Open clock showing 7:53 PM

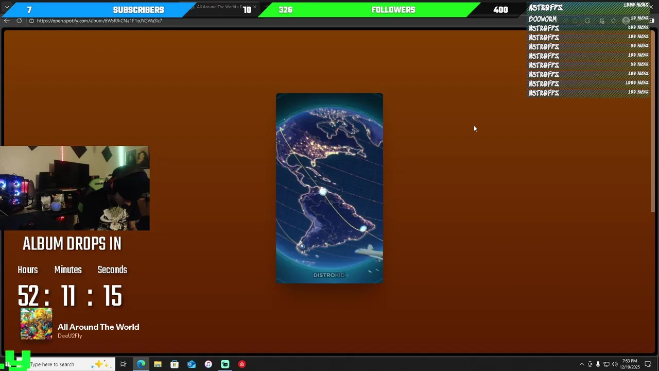click(x=630, y=364)
